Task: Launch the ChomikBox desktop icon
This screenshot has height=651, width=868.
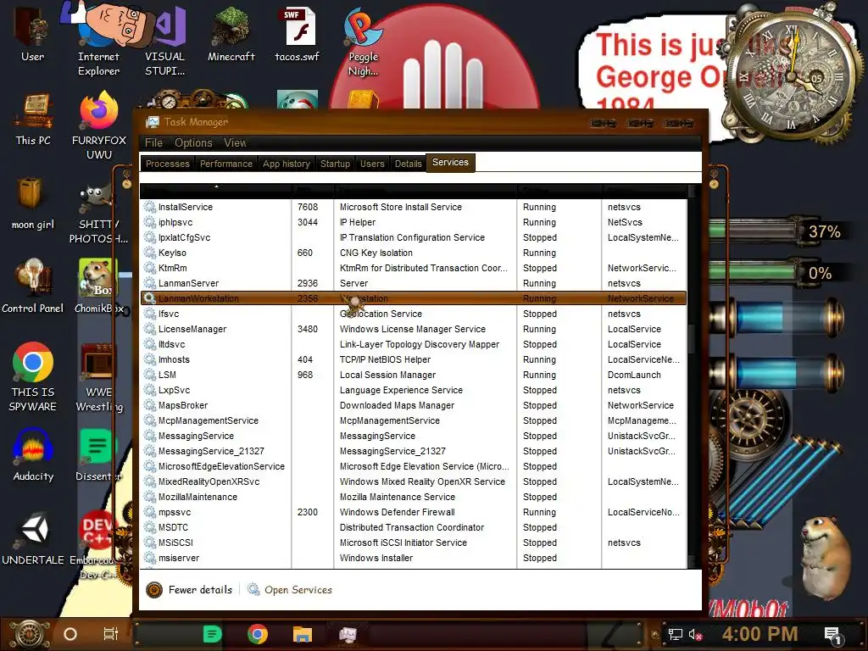Action: (98, 287)
